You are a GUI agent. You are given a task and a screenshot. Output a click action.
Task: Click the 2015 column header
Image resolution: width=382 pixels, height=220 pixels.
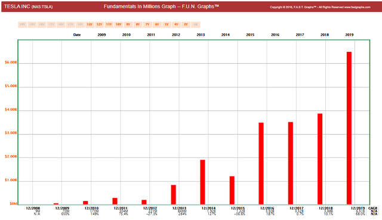click(x=250, y=35)
